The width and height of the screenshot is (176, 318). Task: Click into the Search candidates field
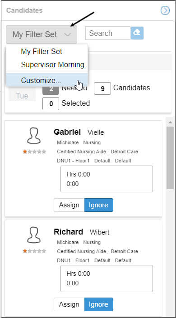coord(108,33)
